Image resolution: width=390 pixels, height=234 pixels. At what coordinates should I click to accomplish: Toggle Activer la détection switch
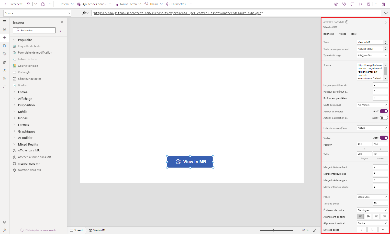384,118
